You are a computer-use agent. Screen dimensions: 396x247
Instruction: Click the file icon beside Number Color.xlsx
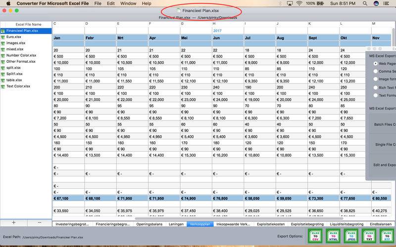tap(3, 56)
